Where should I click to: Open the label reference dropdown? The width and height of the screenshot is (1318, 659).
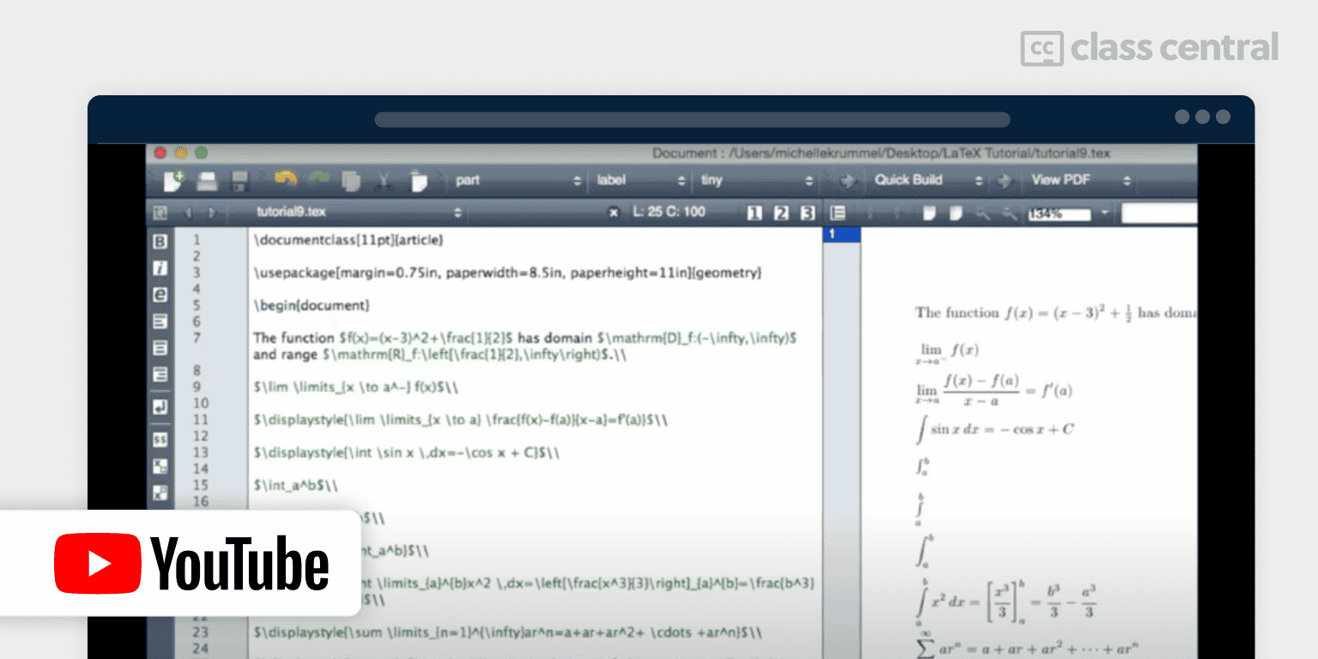pyautogui.click(x=641, y=181)
